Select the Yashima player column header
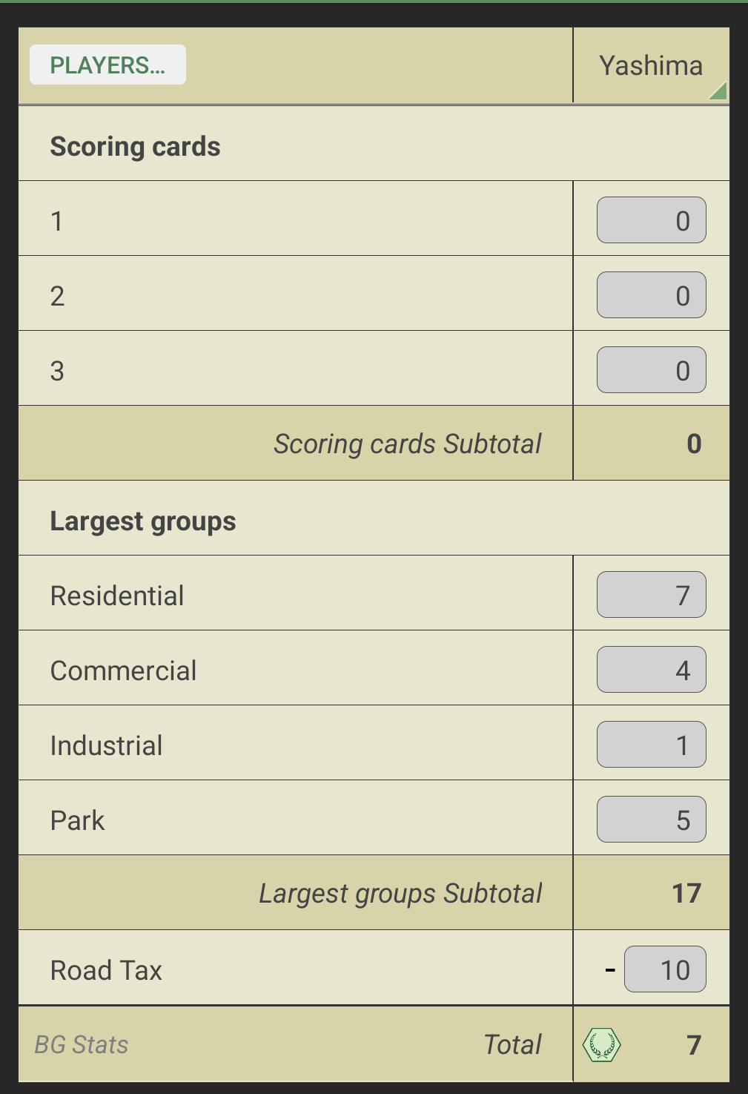 click(x=650, y=66)
